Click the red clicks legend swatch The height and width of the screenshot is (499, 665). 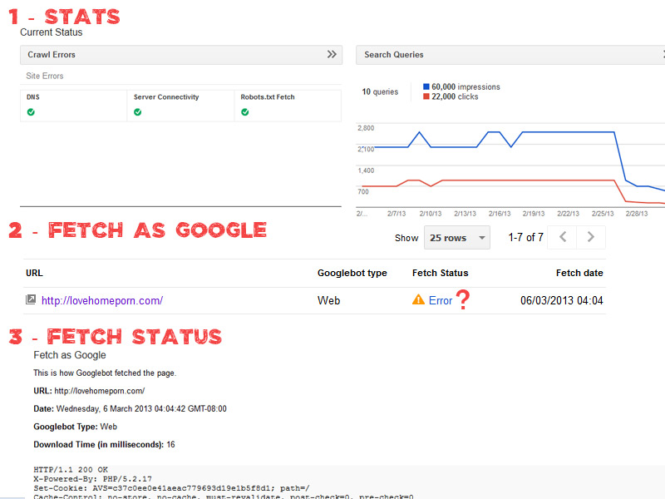tap(426, 96)
